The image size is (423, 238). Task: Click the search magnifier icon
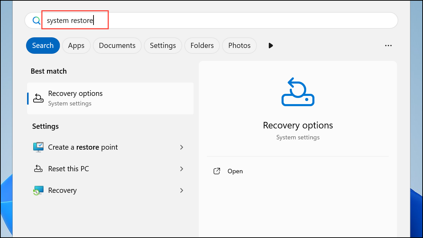(36, 21)
